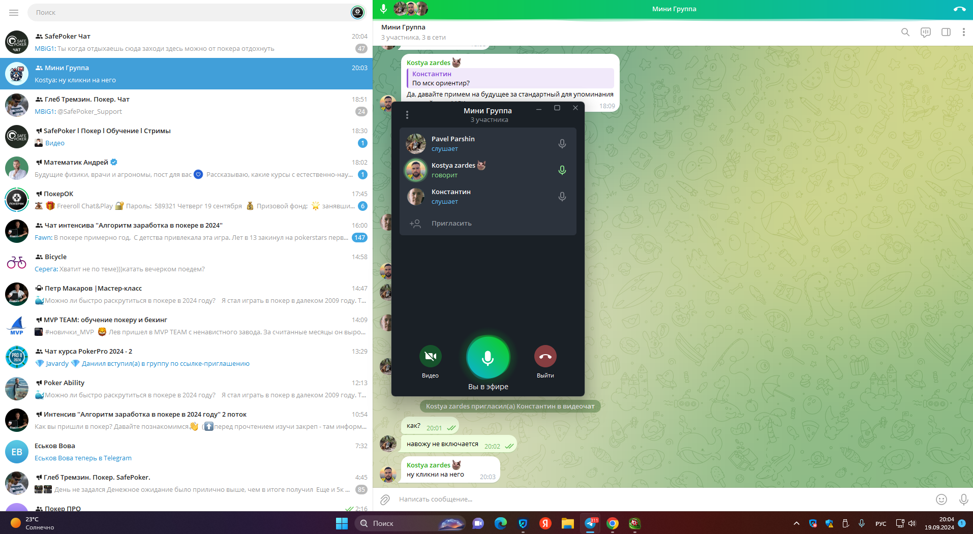Screen dimensions: 973x534
Task: Open the video call app icon in taskbar
Action: (478, 523)
